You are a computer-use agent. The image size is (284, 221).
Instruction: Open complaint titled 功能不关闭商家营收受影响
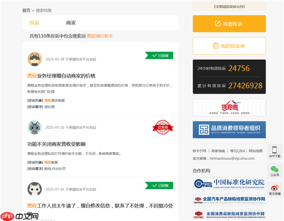(56, 144)
